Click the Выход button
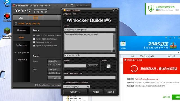 click(x=110, y=92)
